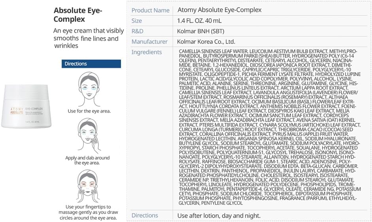Image resolution: width=372 pixels, height=222 pixels.
Task: Click the 'Manufacturer' row label
Action: 149,42
